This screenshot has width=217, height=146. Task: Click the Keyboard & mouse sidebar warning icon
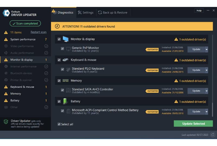[6, 87]
